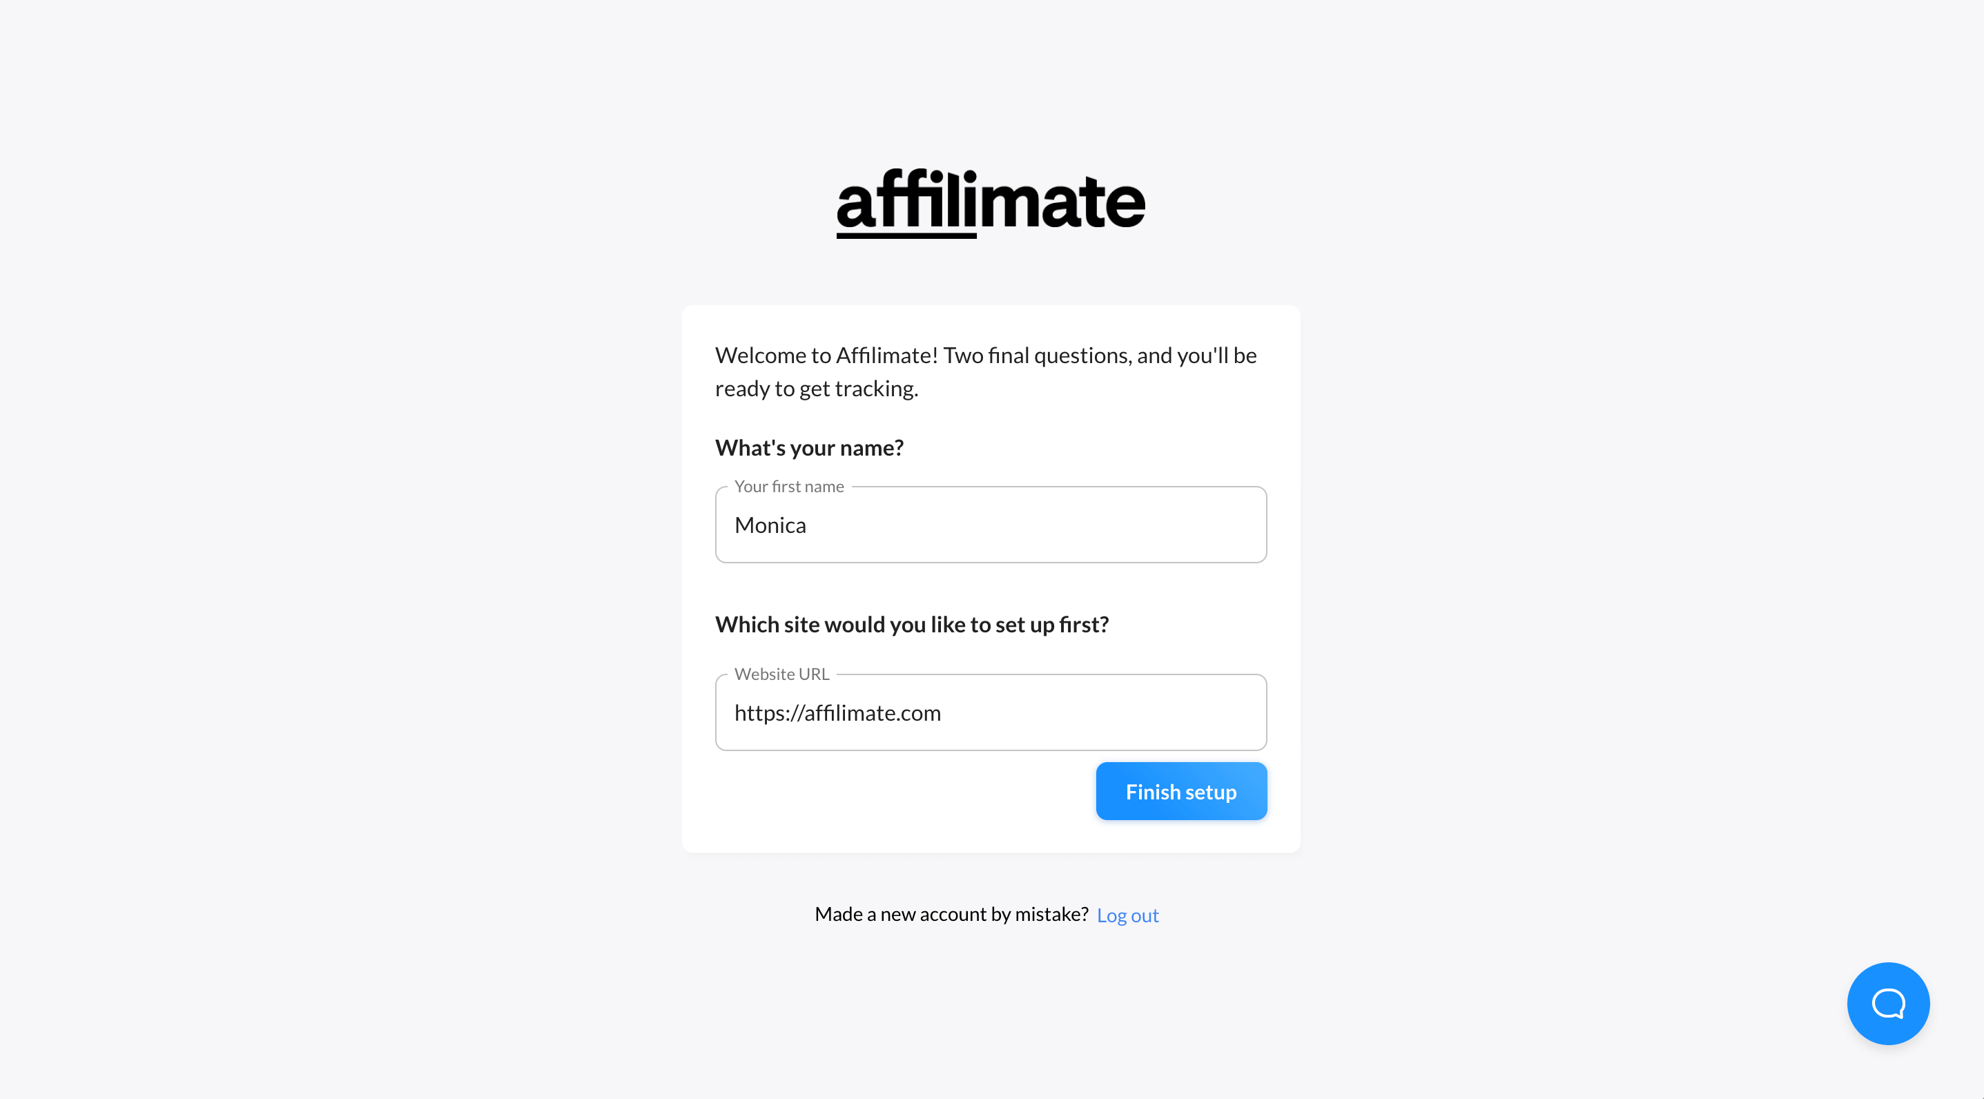Click the "ready to get tracking." line
This screenshot has height=1099, width=1984.
pos(817,388)
